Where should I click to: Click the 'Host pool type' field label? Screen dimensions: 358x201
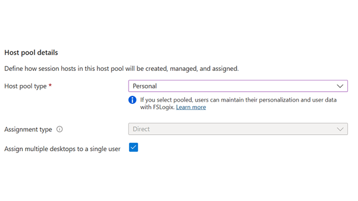pyautogui.click(x=25, y=86)
